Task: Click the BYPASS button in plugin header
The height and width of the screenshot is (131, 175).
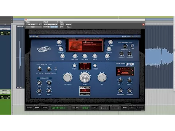Action: (69, 24)
